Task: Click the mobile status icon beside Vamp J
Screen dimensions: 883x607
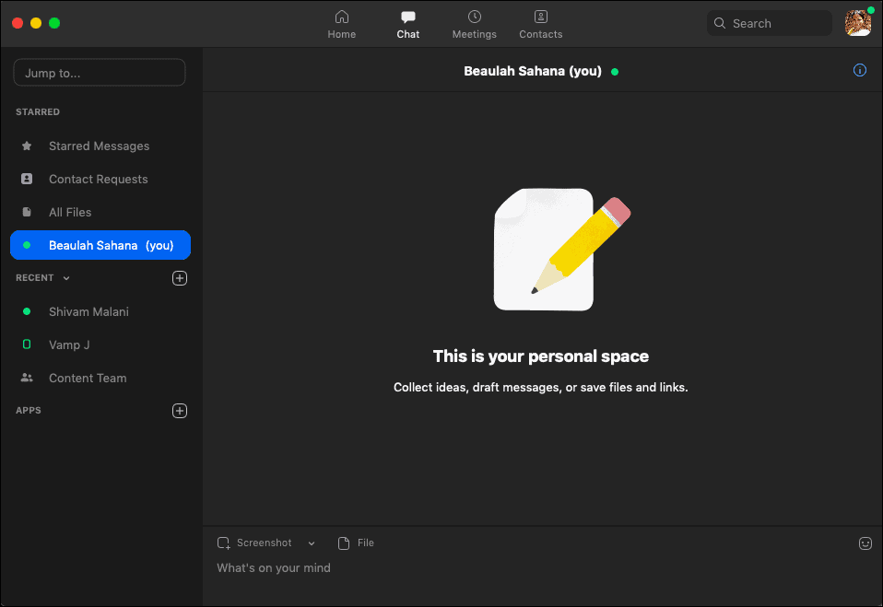Action: (x=27, y=344)
